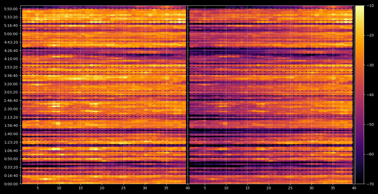Select x-axis label 30 under left heatmap
The image size is (378, 194).
tap(145, 188)
